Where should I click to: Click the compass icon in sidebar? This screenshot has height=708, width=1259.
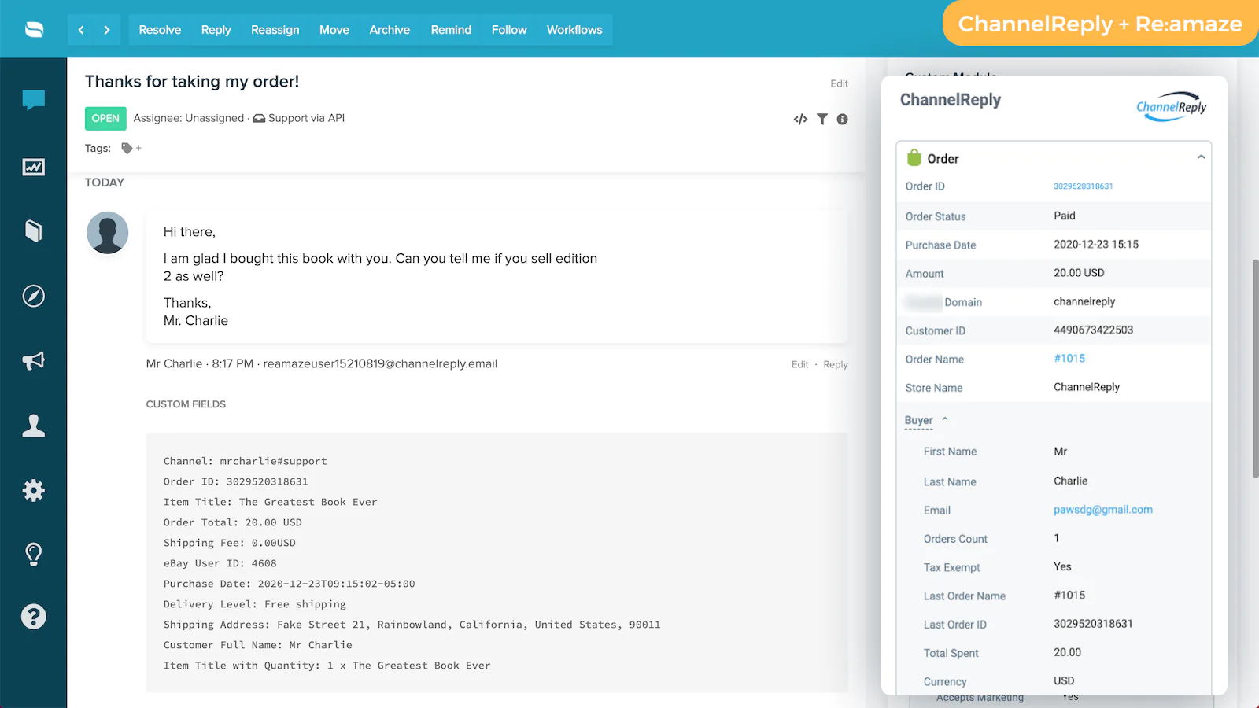click(33, 296)
